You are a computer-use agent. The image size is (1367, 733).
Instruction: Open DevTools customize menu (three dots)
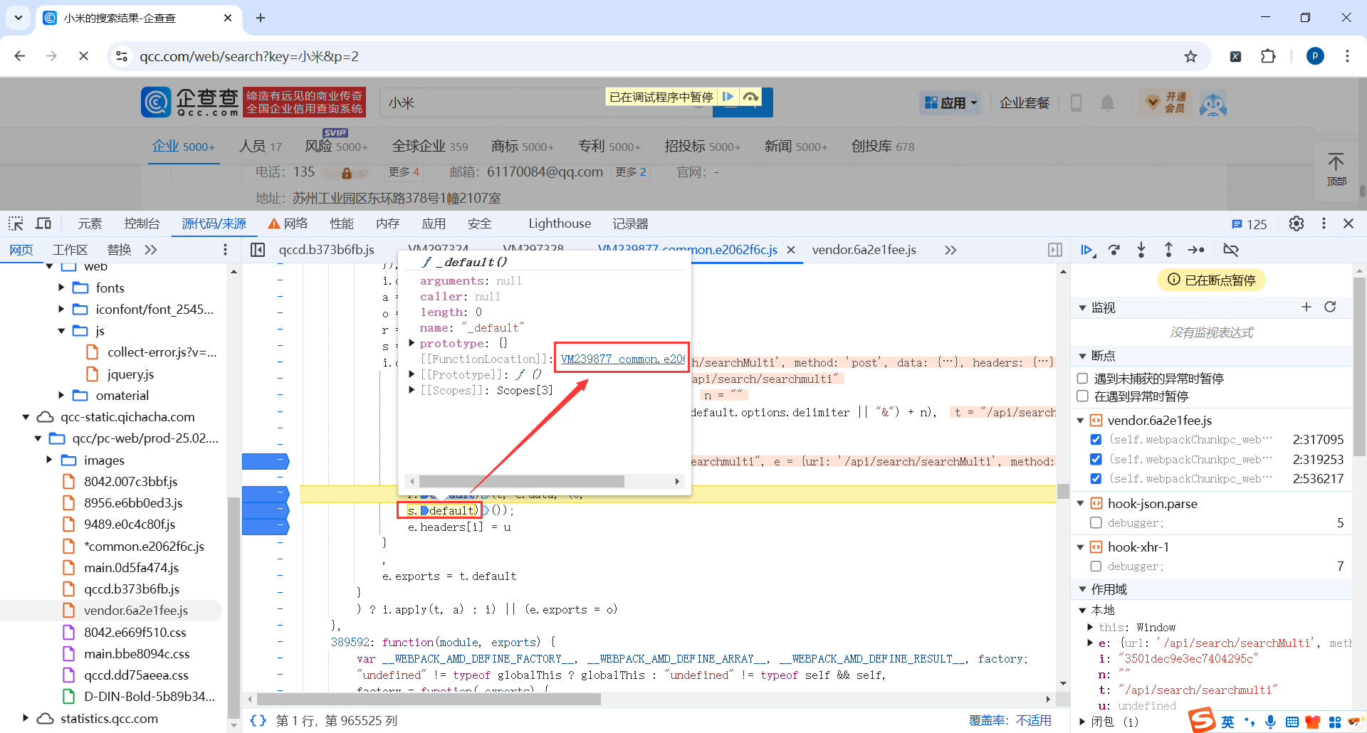pos(1324,223)
